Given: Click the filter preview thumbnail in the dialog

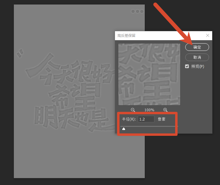Looking at the screenshot, I should pyautogui.click(x=149, y=74).
